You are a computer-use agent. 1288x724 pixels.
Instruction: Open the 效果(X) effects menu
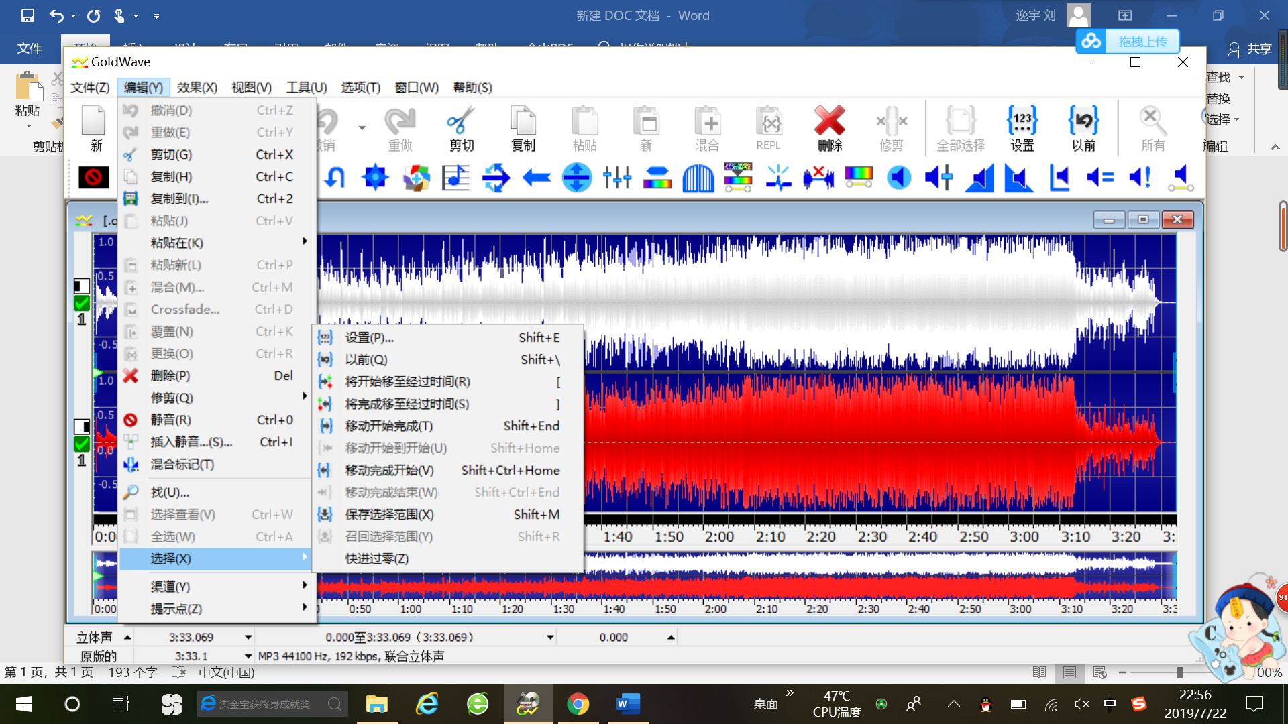(x=197, y=87)
